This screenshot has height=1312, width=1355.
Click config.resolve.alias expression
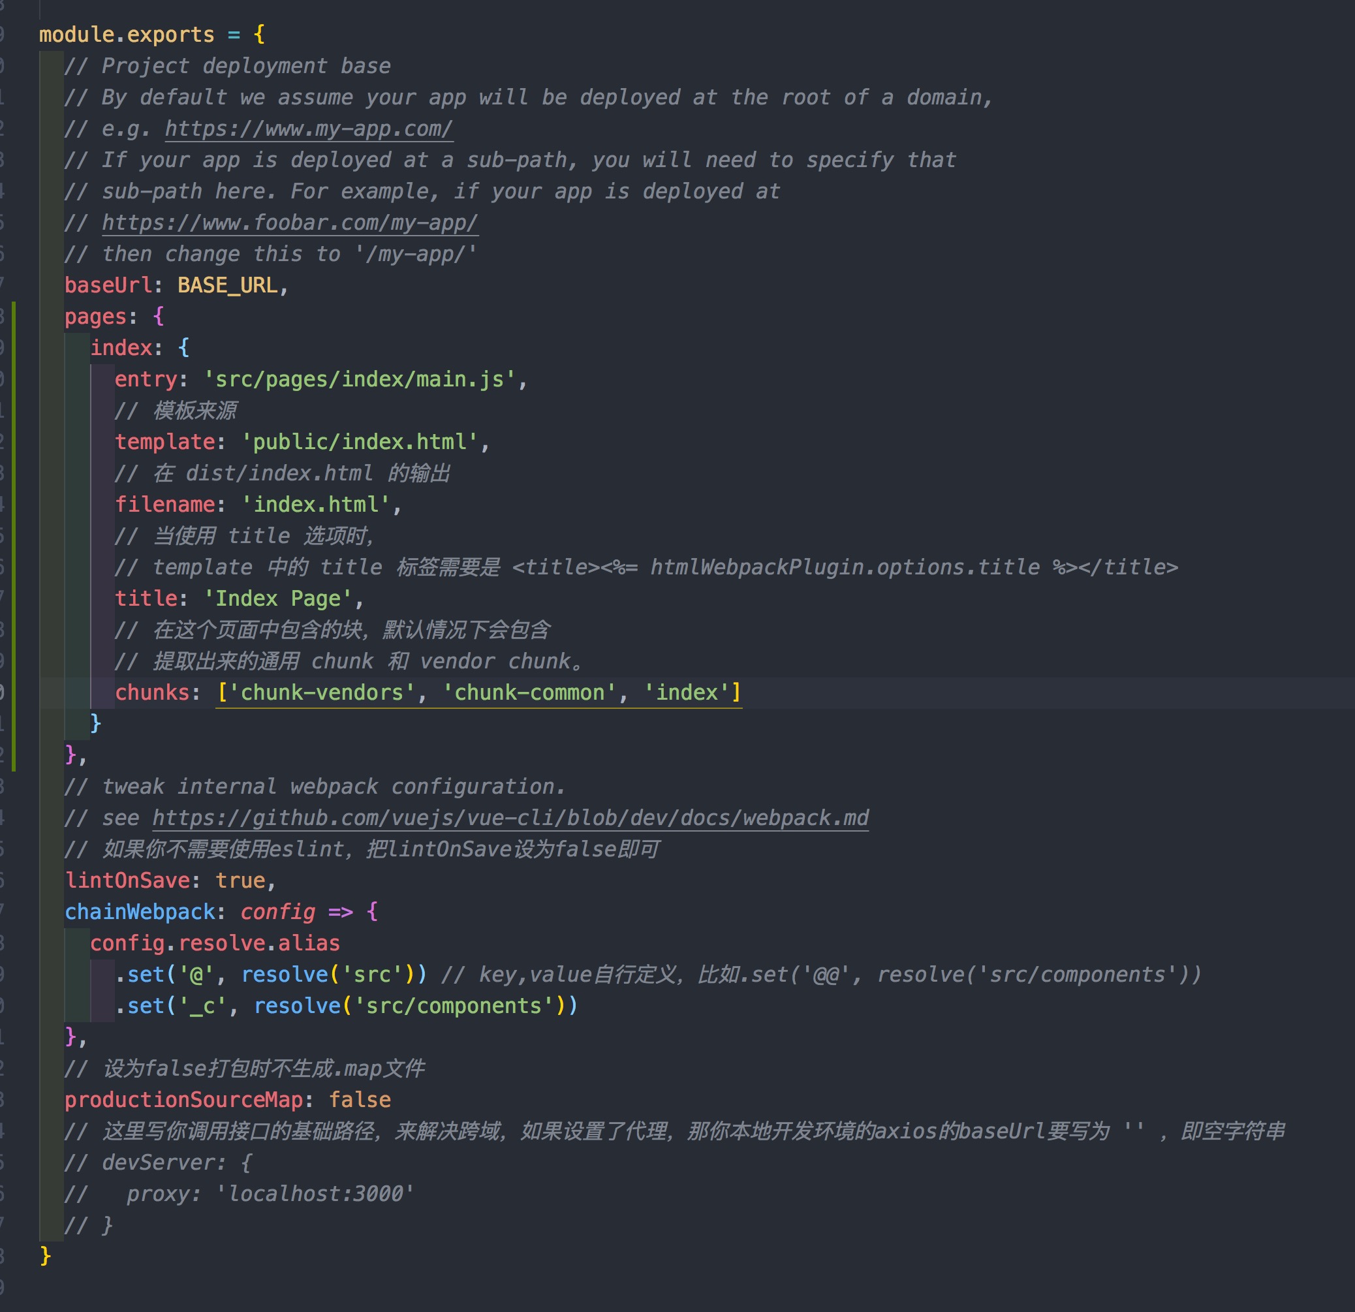215,943
